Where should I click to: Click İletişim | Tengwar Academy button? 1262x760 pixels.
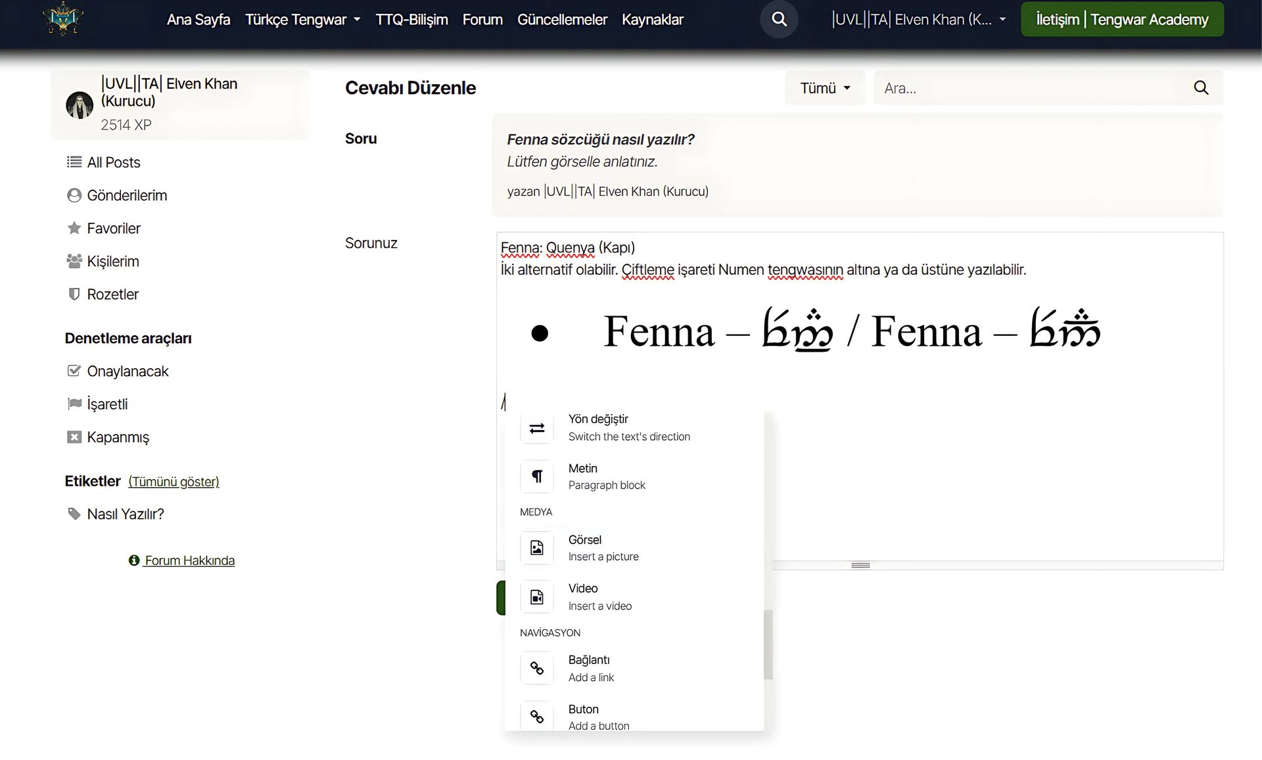coord(1122,20)
